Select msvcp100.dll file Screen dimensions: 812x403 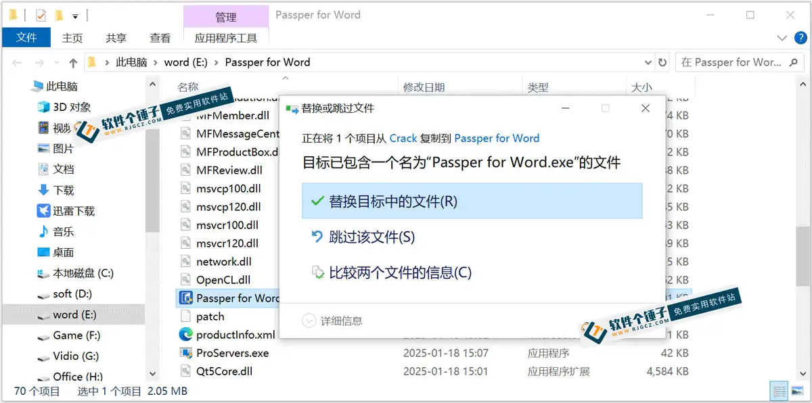coord(228,189)
